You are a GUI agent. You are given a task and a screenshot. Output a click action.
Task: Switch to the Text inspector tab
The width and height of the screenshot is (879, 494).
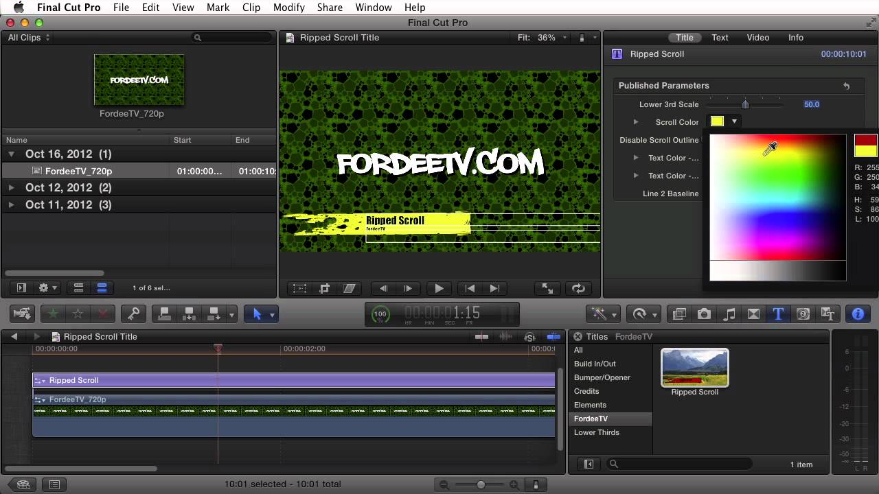point(720,38)
